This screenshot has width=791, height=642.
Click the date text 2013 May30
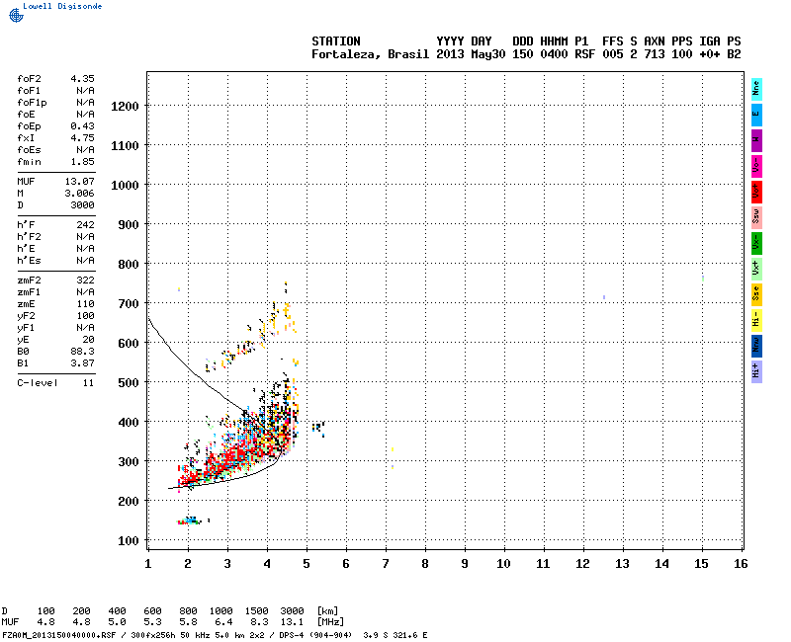[x=471, y=54]
